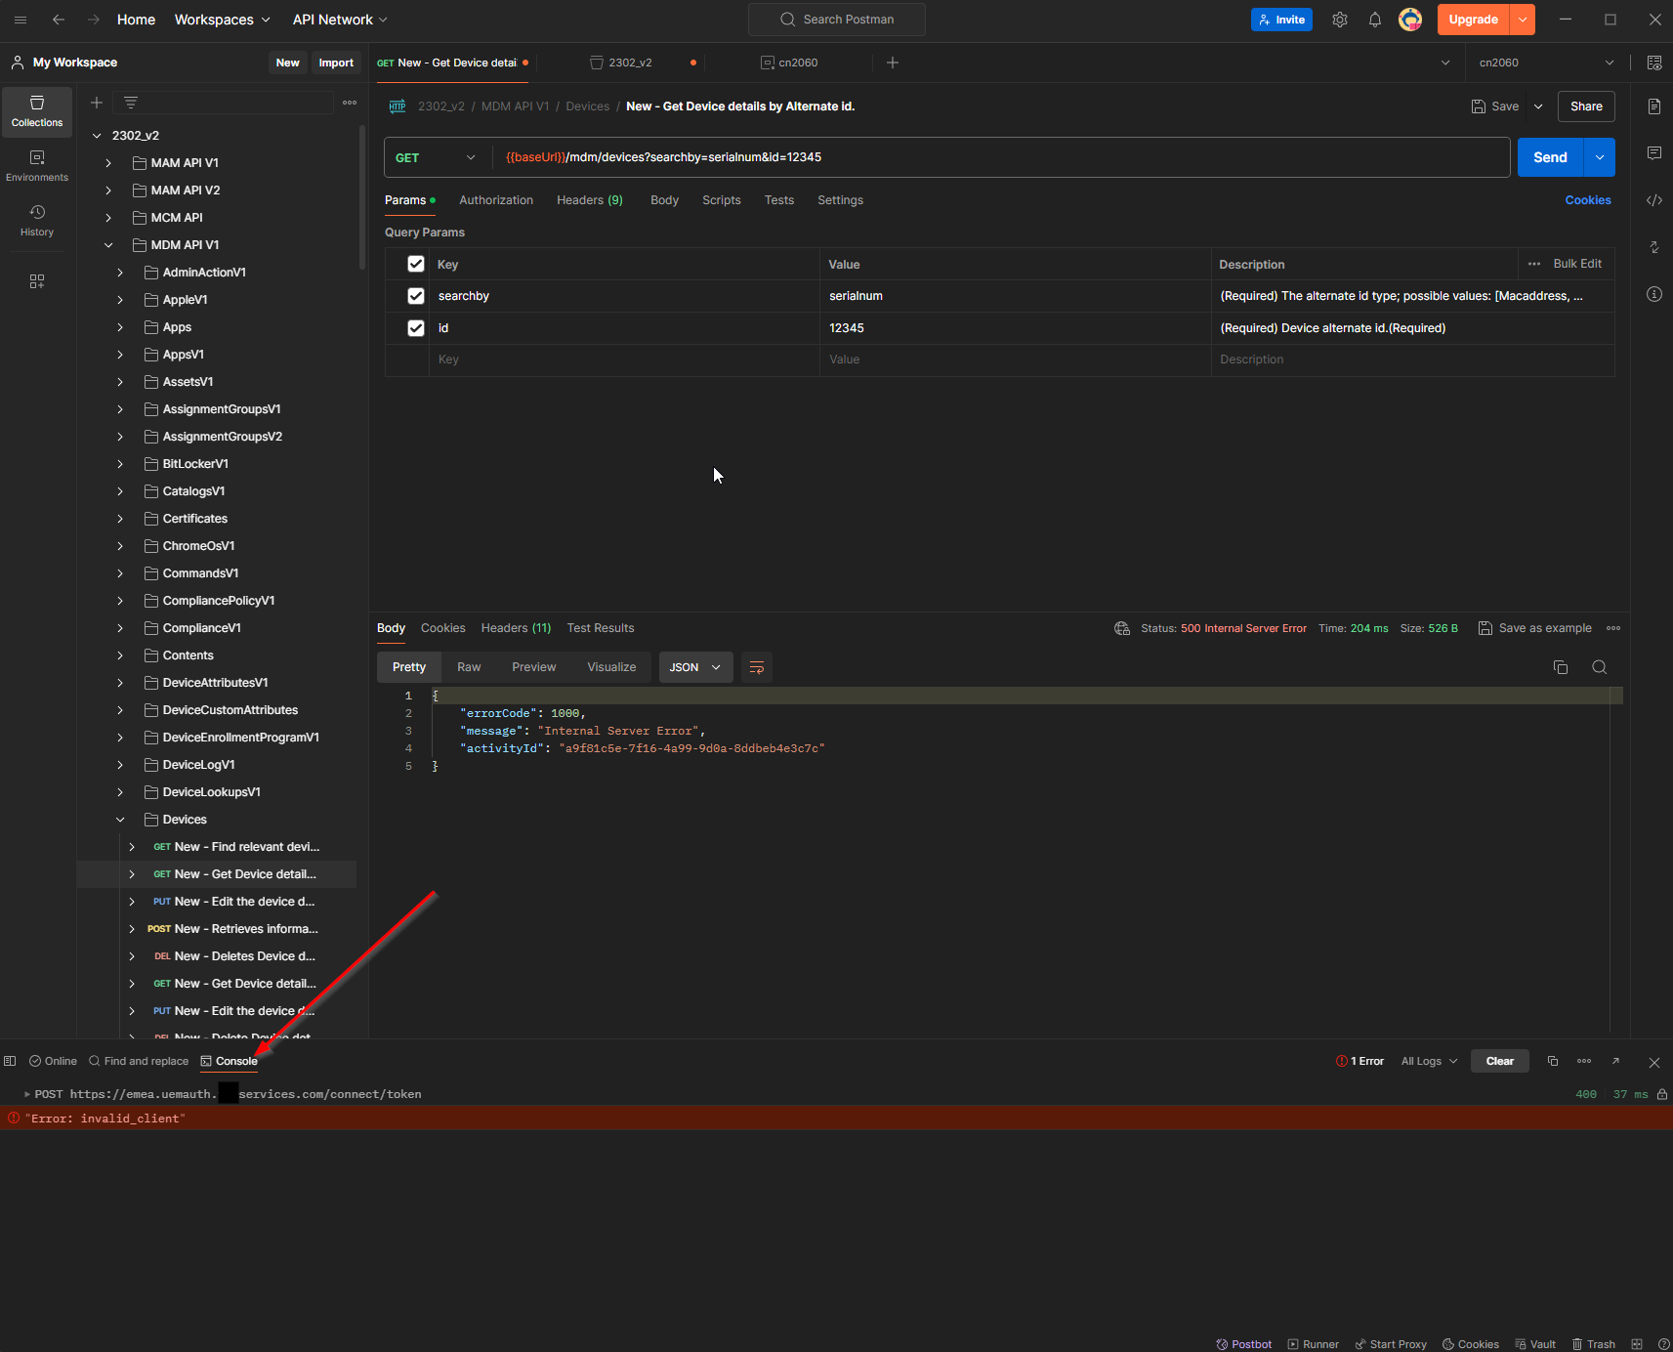Launch the Runner from the bottom bar
The image size is (1673, 1352).
coord(1313,1343)
